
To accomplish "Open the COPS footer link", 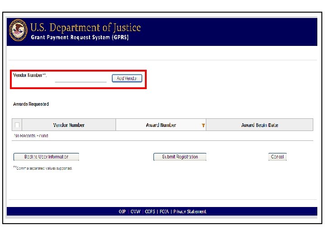I will point(150,211).
